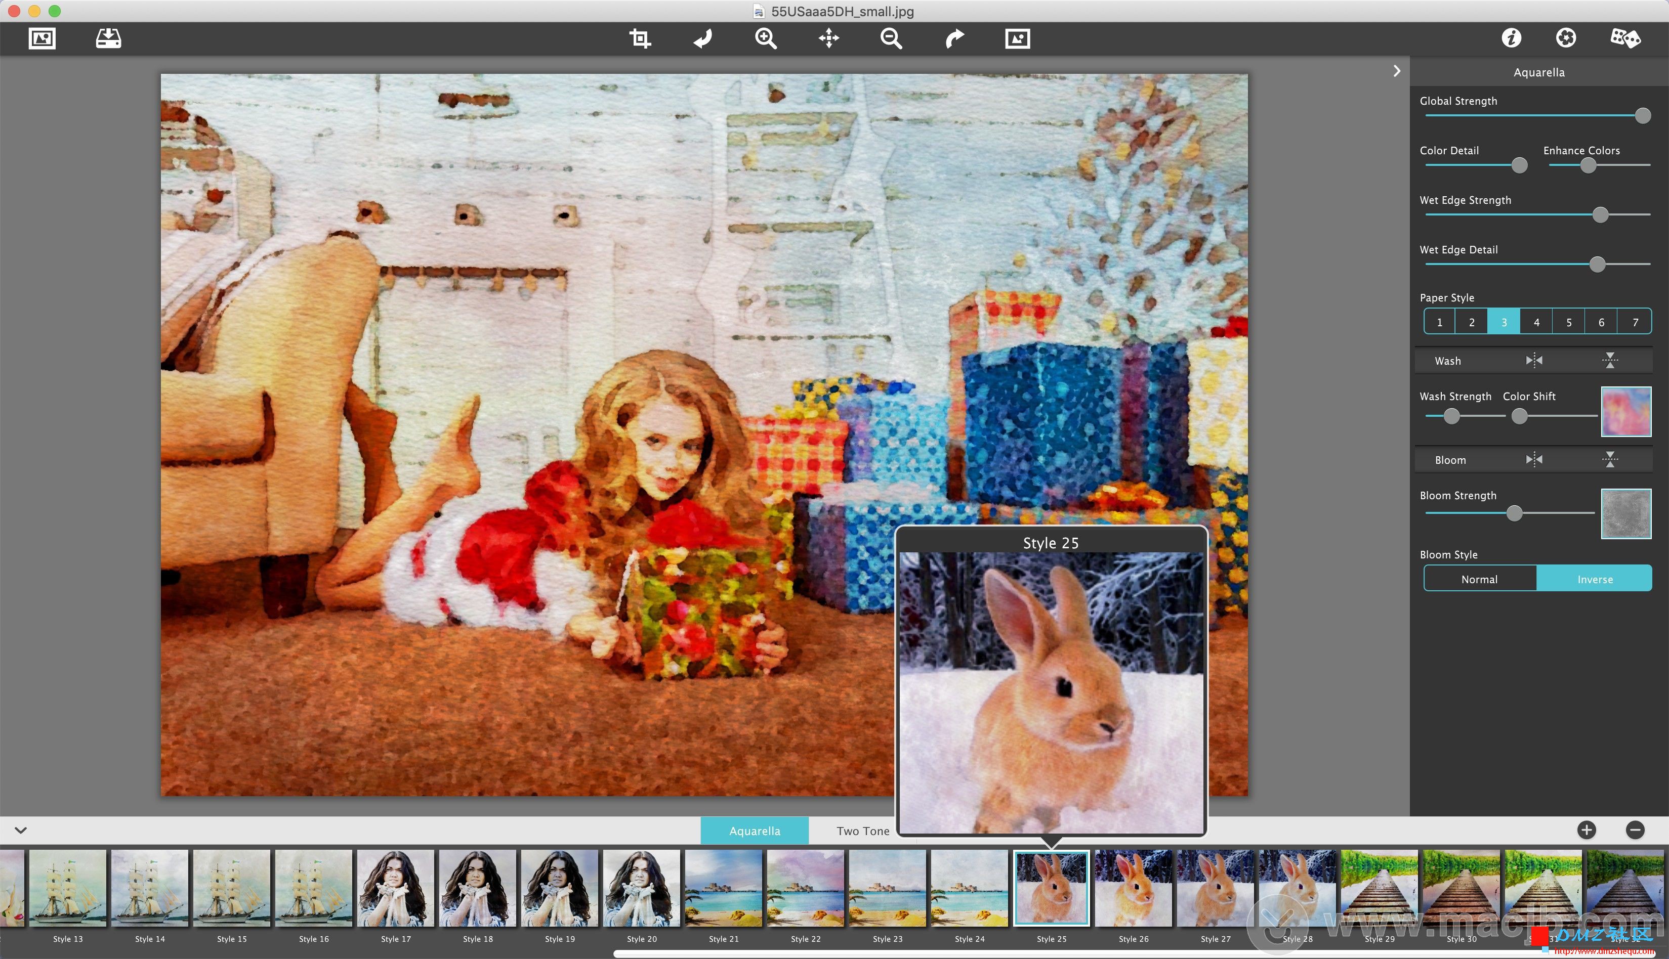Remove a preset with the minus icon
The height and width of the screenshot is (959, 1669).
pos(1635,830)
